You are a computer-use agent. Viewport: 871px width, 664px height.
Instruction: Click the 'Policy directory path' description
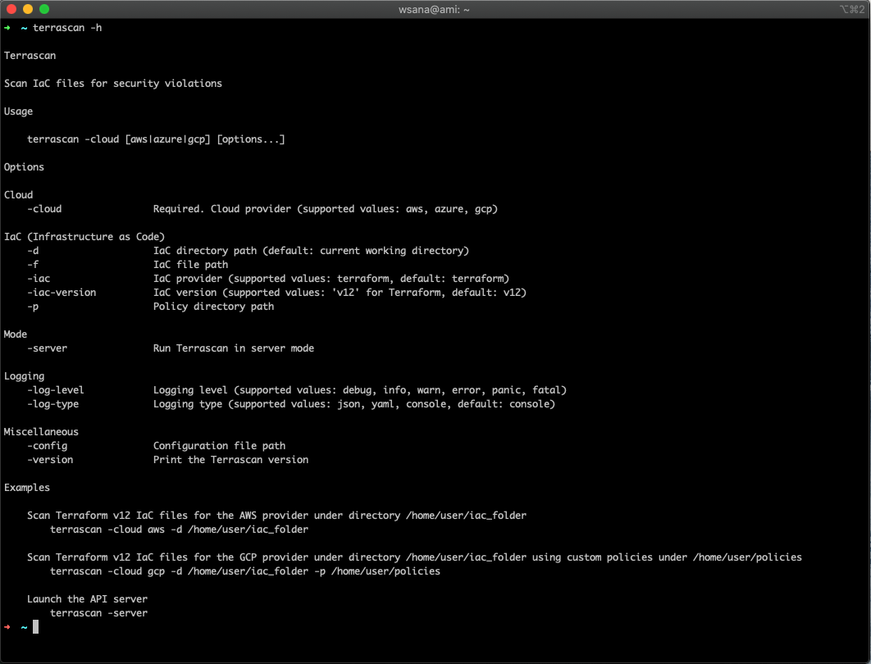click(213, 307)
